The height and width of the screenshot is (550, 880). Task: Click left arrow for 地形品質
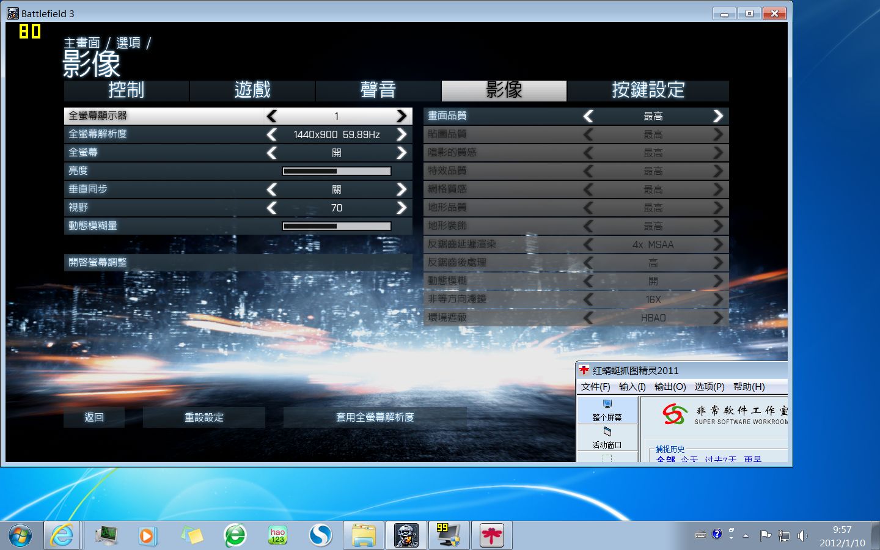click(x=588, y=208)
